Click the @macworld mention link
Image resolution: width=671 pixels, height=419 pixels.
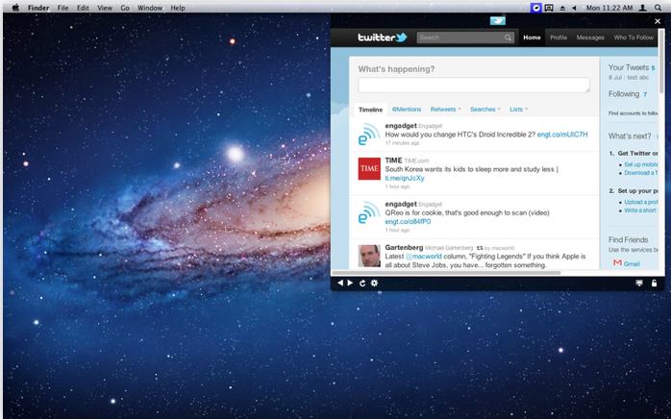pos(423,257)
